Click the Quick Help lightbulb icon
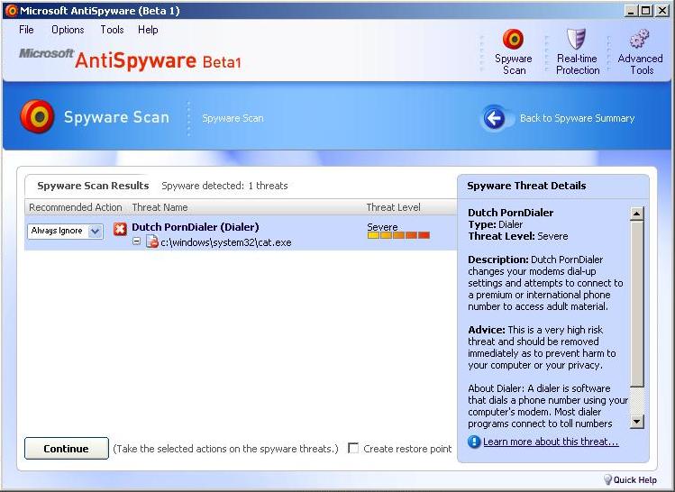675x492 pixels. pos(607,479)
